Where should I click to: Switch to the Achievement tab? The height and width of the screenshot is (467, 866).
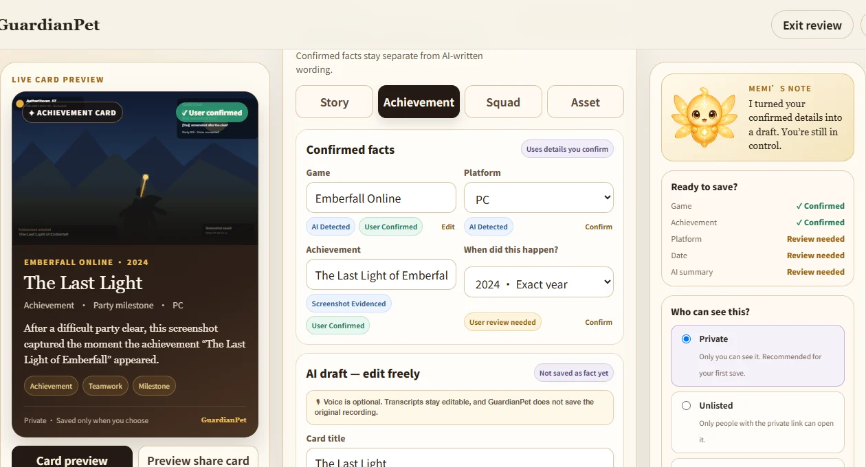coord(419,102)
